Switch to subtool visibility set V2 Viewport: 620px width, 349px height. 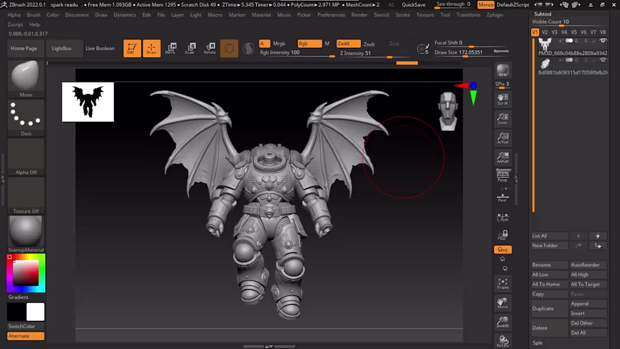pos(544,32)
